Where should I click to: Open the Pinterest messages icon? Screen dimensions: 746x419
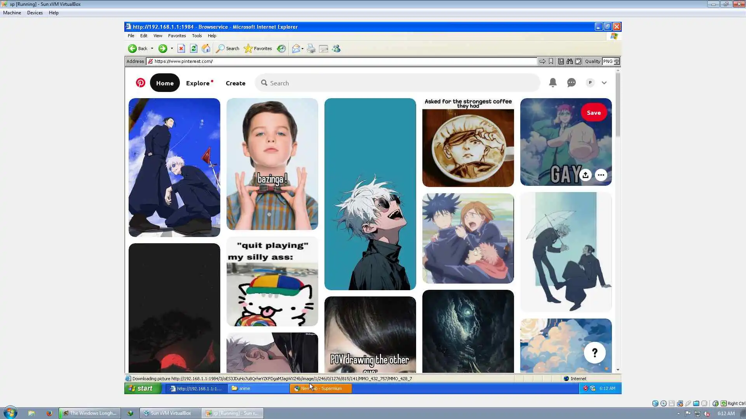[x=571, y=83]
